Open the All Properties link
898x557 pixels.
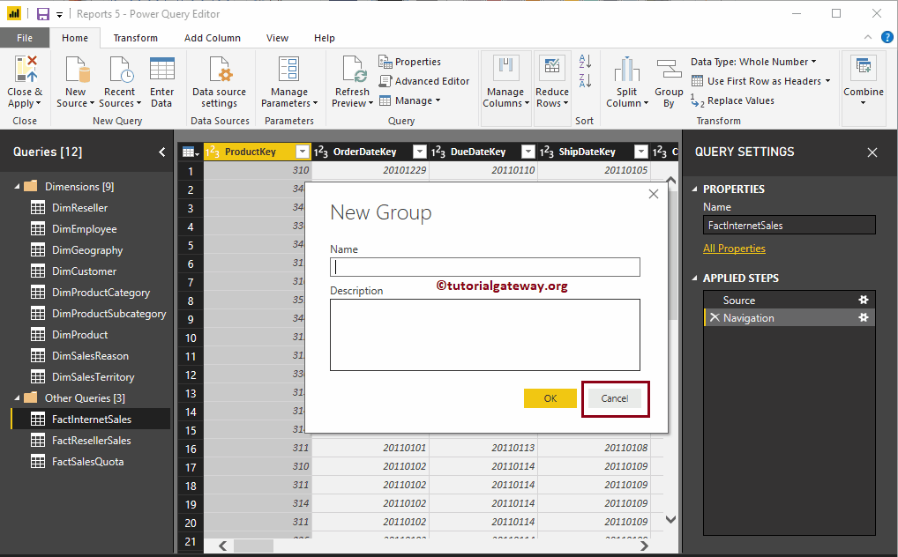[734, 249]
